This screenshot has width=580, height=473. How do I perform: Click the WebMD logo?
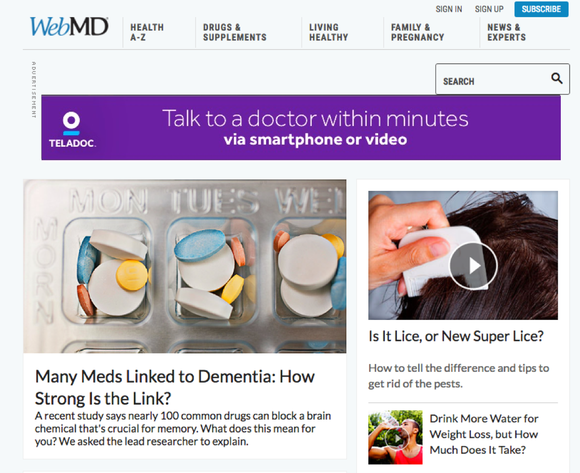click(x=69, y=26)
